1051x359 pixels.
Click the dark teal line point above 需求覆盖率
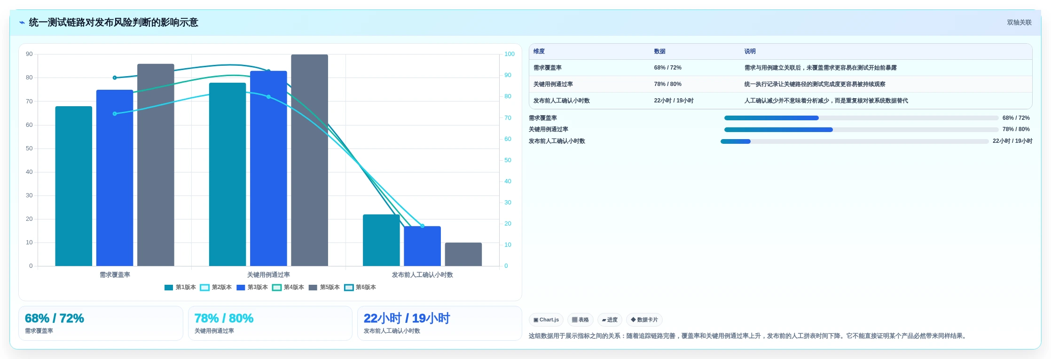(x=115, y=78)
